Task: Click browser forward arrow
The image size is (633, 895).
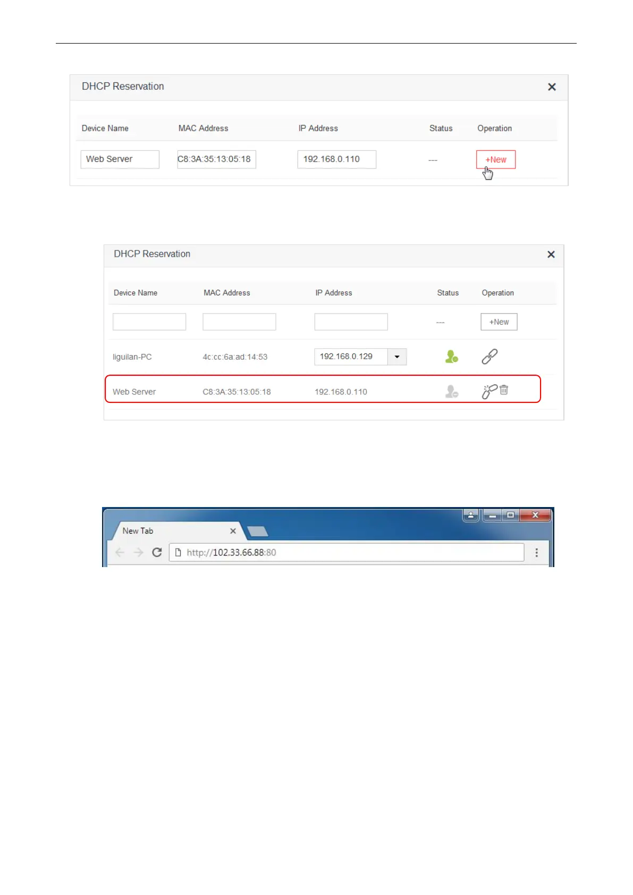Action: (138, 553)
